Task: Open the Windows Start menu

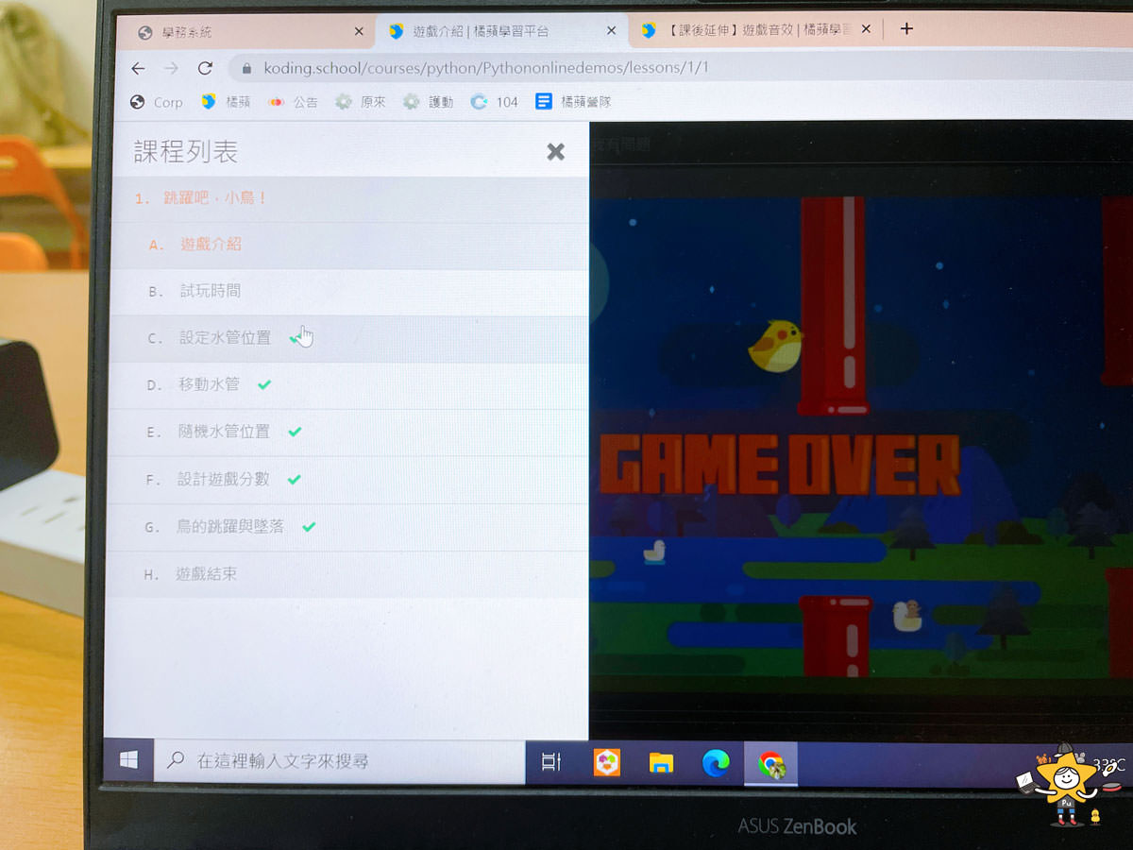Action: click(x=129, y=760)
